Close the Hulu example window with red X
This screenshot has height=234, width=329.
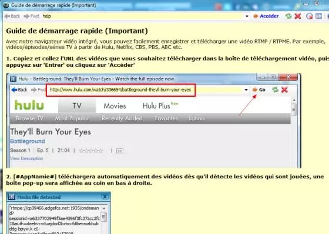288,77
